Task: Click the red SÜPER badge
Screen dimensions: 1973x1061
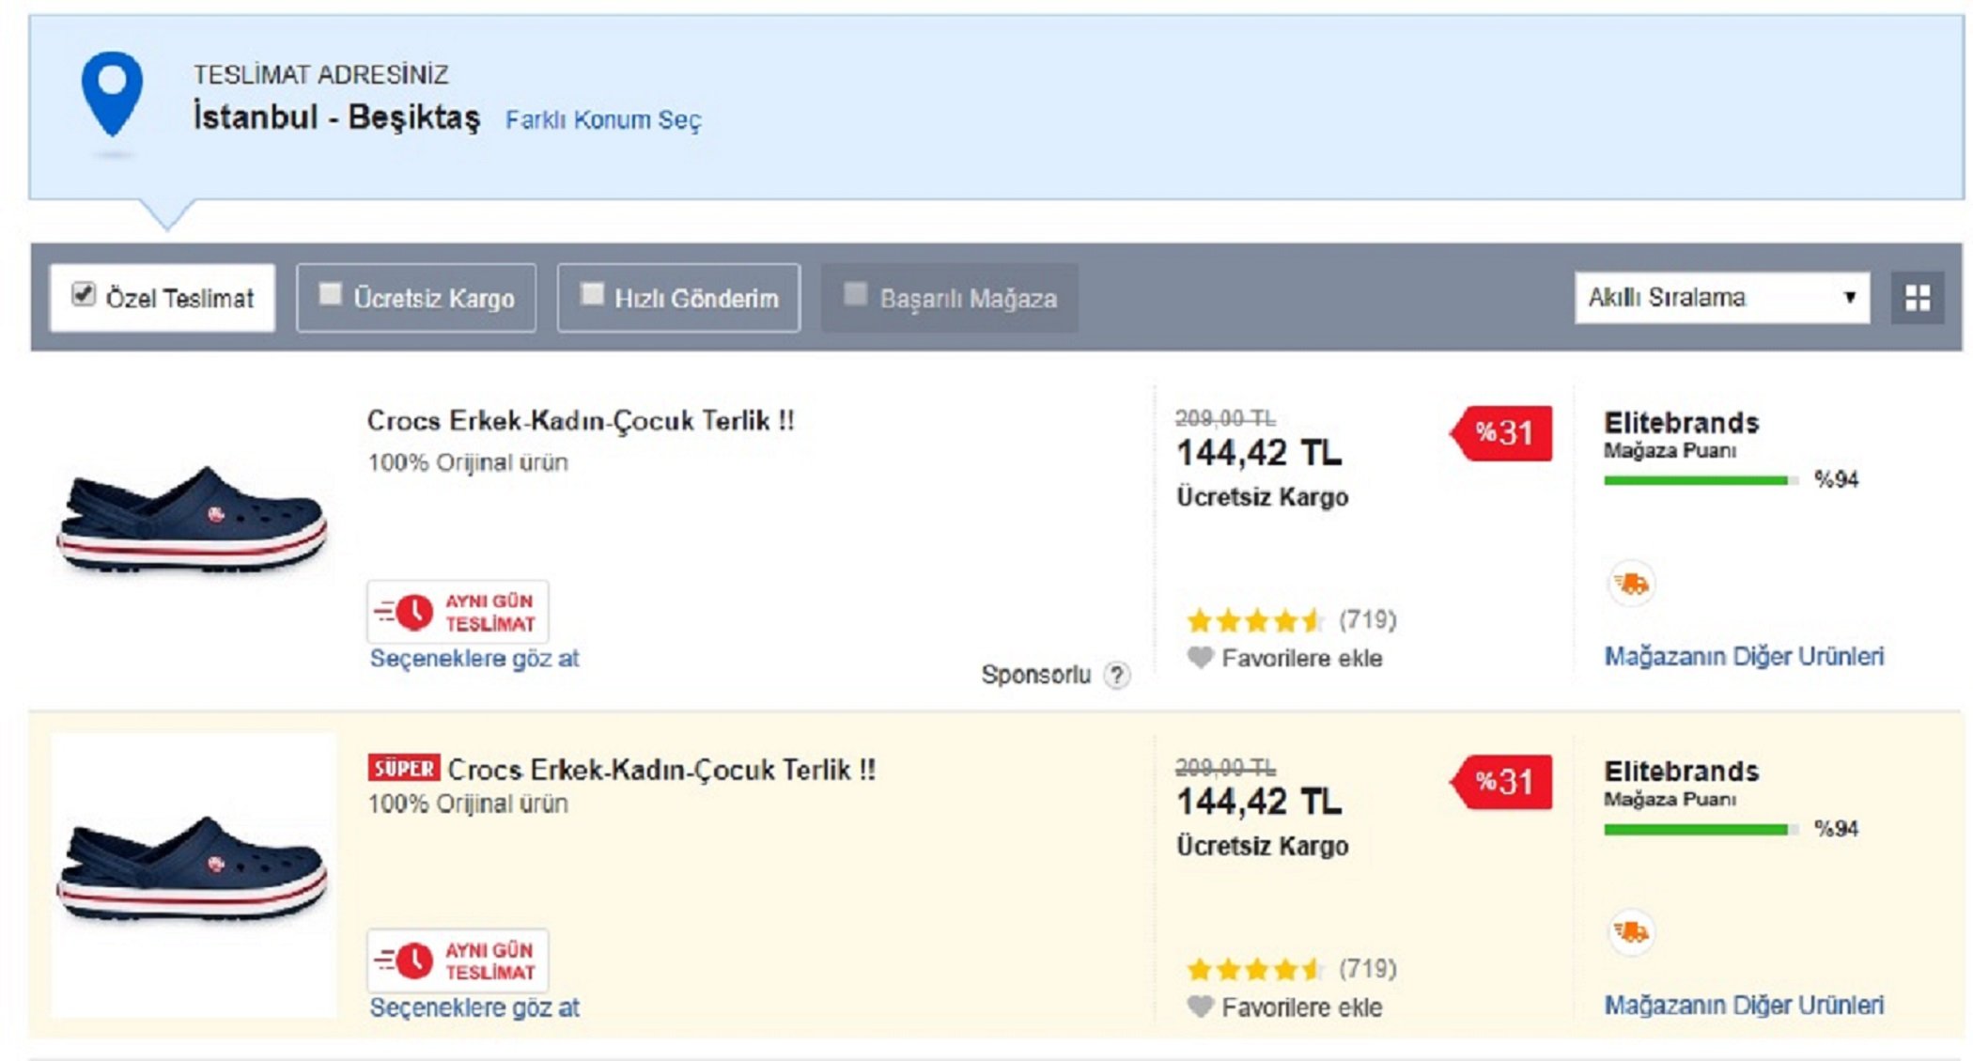Action: click(x=404, y=768)
